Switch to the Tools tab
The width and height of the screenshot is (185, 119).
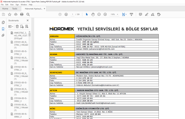click(14, 9)
